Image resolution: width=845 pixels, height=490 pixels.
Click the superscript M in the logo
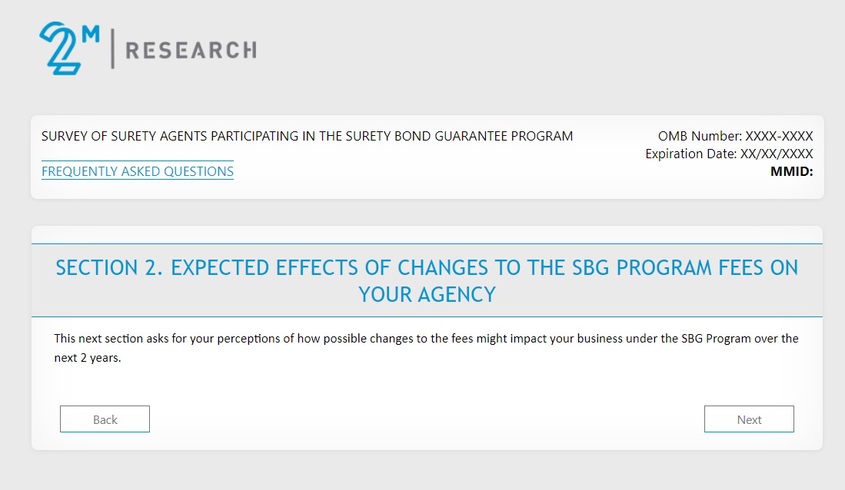(x=91, y=35)
